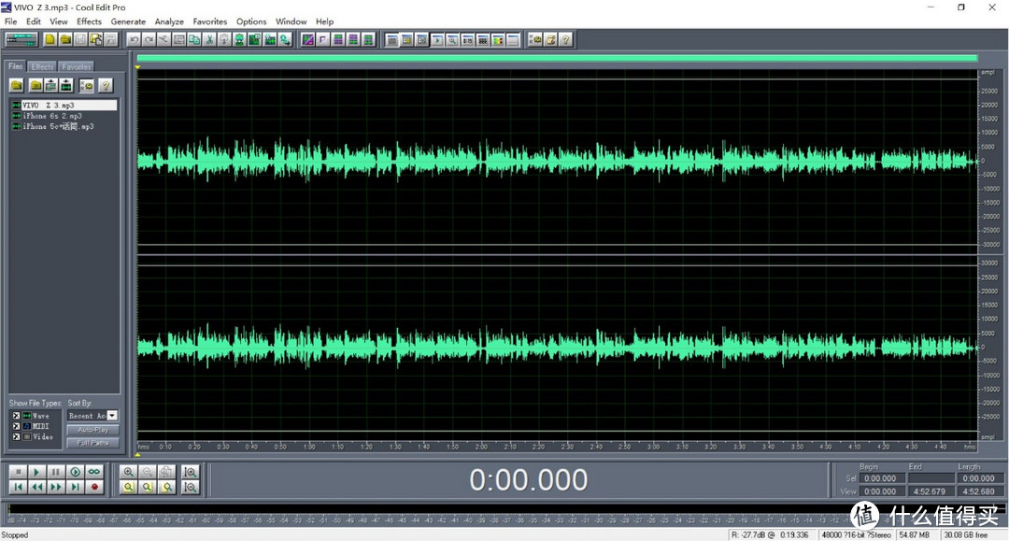Viewport: 1009px width, 541px height.
Task: Click Zoom Out Full icon
Action: click(166, 472)
